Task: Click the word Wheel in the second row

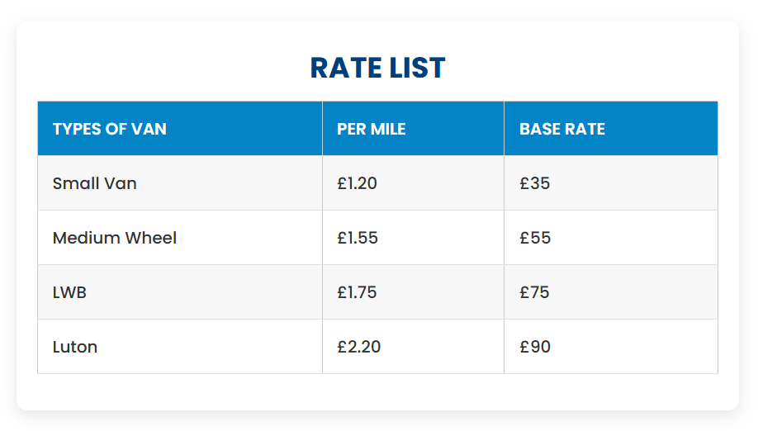Action: tap(151, 238)
